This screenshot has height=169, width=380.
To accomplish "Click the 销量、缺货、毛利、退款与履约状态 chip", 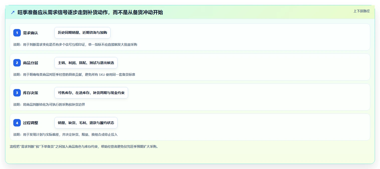I will coord(86,123).
